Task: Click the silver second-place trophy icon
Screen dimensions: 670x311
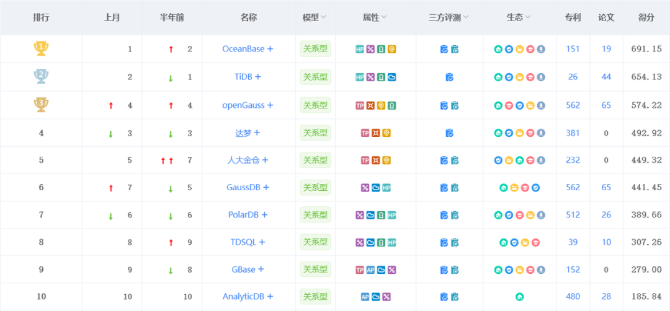Action: [x=41, y=77]
